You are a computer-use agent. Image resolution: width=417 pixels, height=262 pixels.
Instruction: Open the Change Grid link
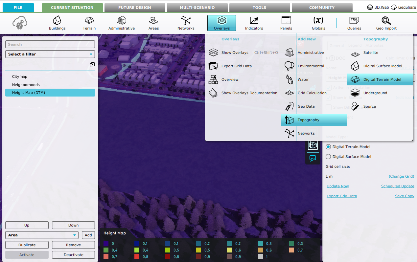(x=401, y=176)
